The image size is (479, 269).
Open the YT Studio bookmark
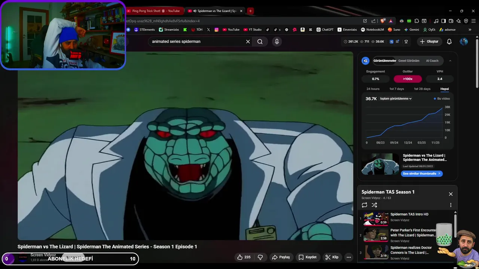click(253, 30)
